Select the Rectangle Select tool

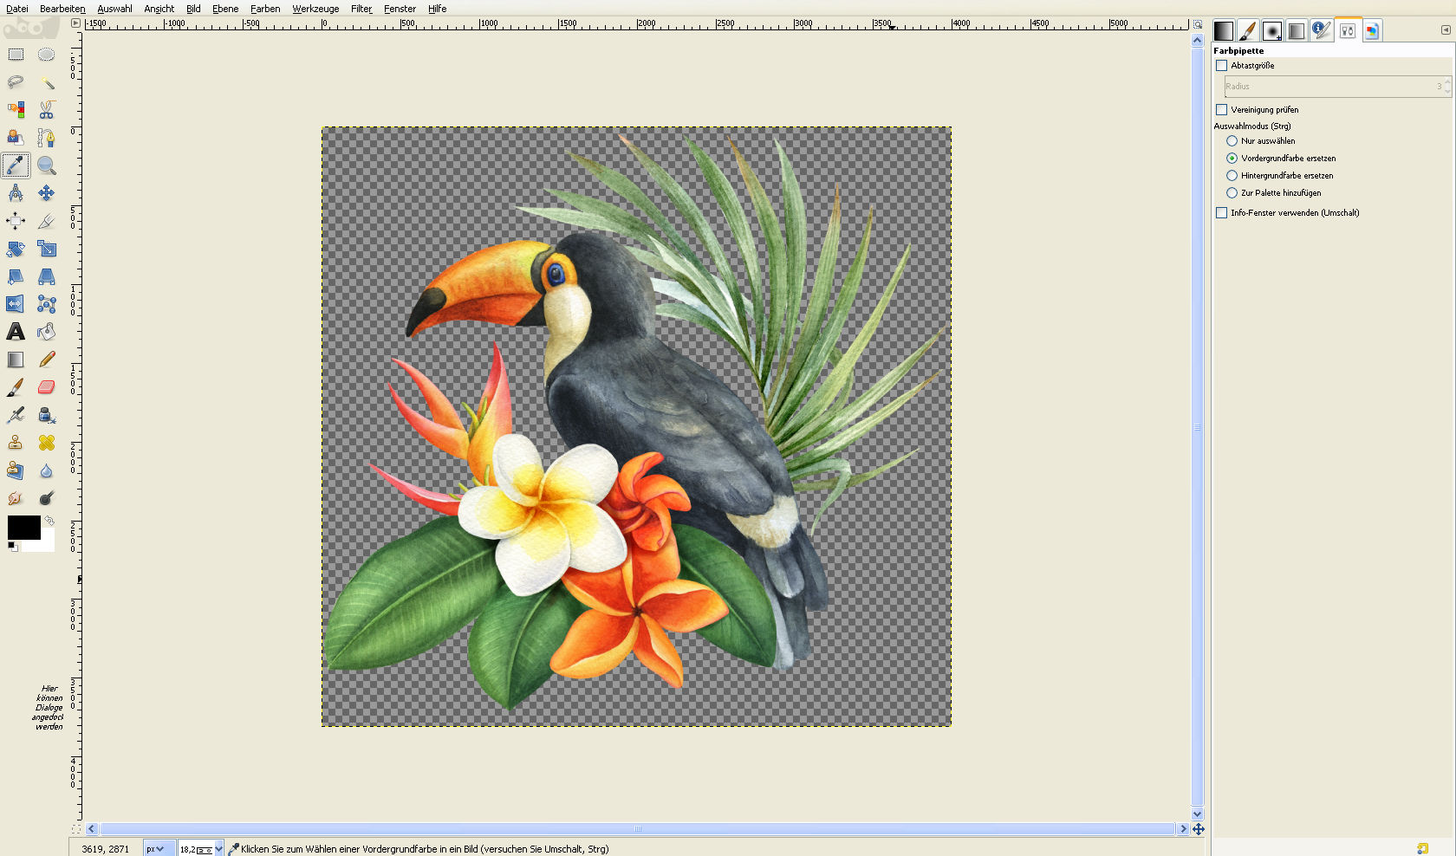click(x=16, y=55)
